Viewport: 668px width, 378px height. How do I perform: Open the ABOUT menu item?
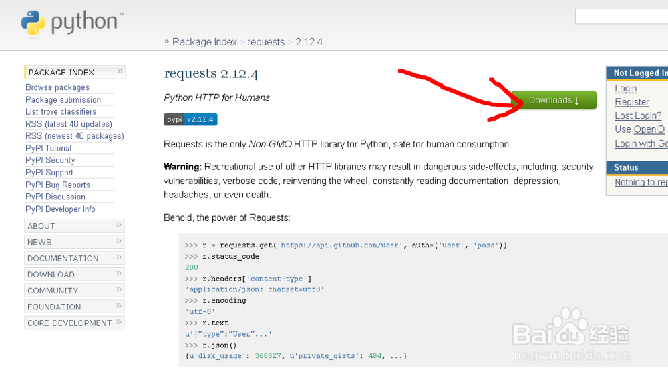coord(75,226)
